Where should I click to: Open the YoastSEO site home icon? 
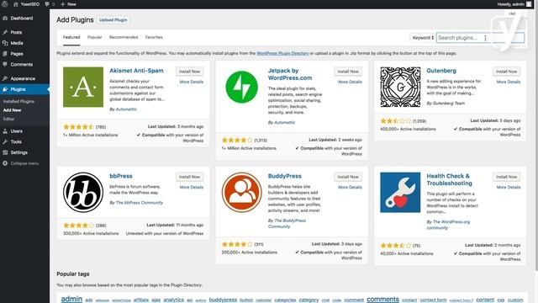(15, 4)
